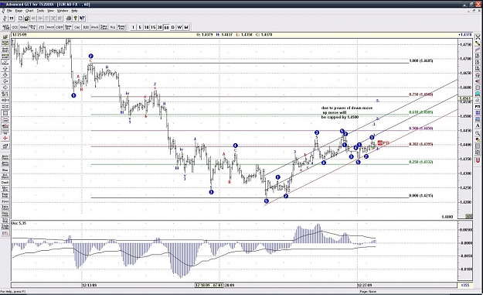
Task: Click the Fibonacci 0.382 level label
Action: tap(420, 144)
